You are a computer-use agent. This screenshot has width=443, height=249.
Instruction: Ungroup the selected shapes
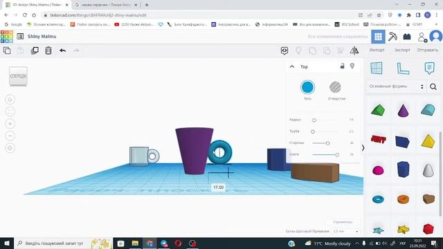(x=327, y=50)
